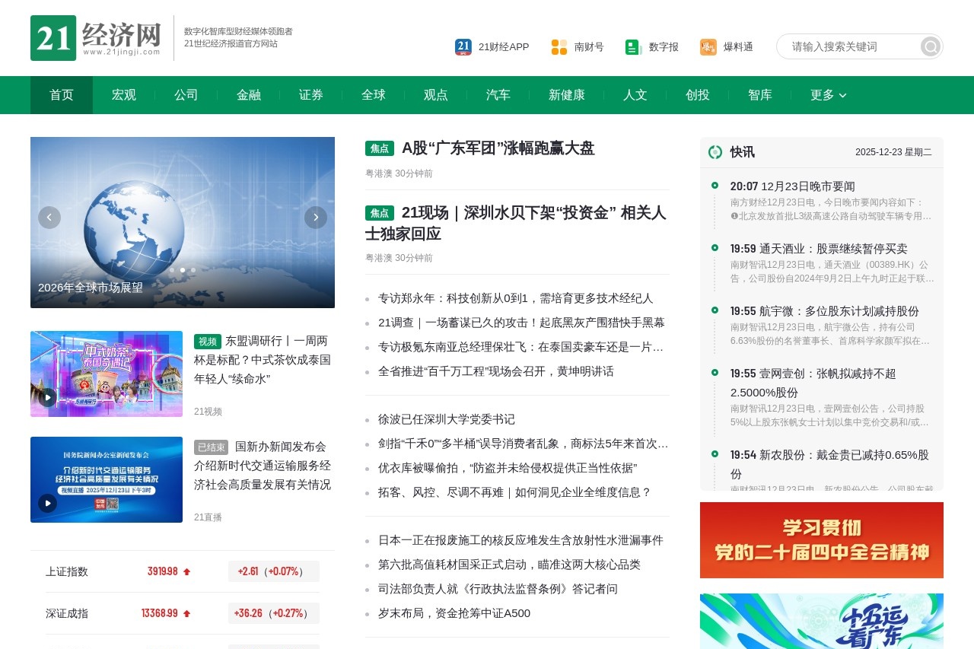Open the 新健康 section
The width and height of the screenshot is (974, 649).
point(566,95)
